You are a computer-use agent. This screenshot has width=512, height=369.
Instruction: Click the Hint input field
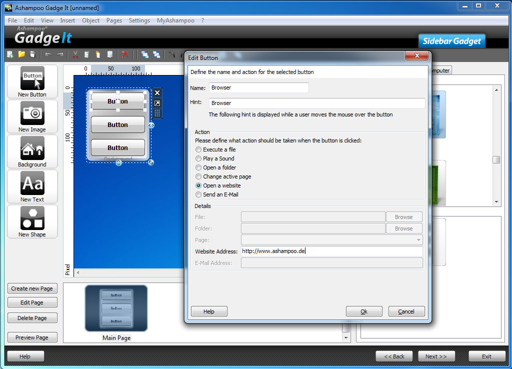click(317, 103)
